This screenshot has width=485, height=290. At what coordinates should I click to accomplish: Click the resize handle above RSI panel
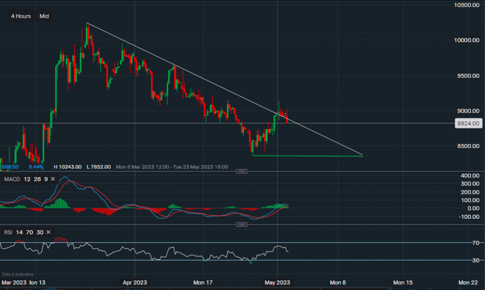pos(242,225)
